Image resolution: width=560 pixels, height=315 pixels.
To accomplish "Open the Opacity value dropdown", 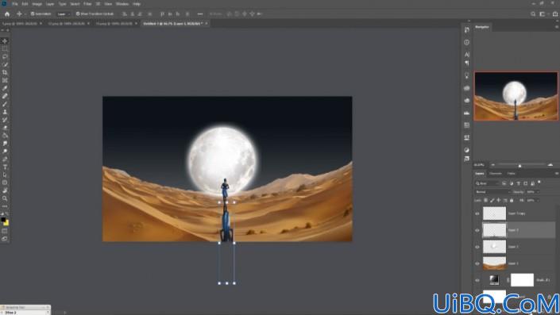I will point(532,192).
